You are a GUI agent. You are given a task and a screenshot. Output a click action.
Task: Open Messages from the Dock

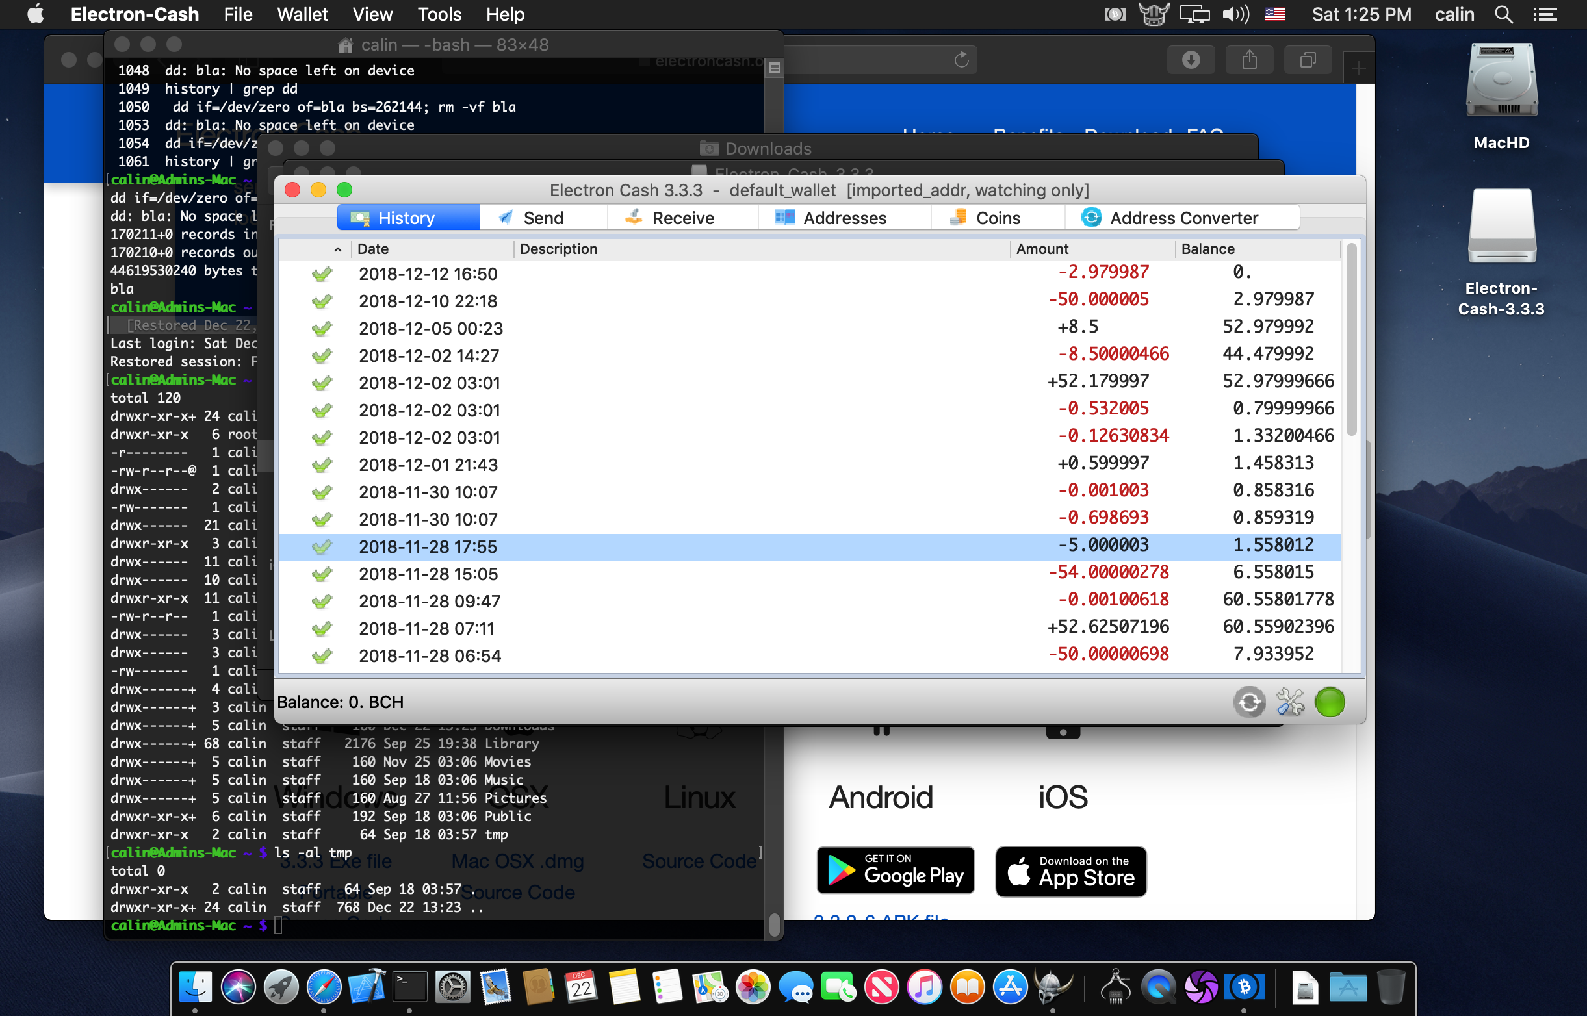[x=796, y=987]
